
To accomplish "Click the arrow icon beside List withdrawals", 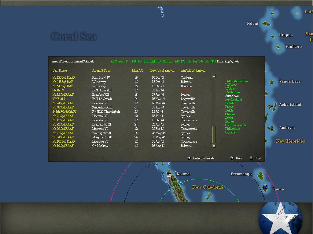I will click(189, 158).
